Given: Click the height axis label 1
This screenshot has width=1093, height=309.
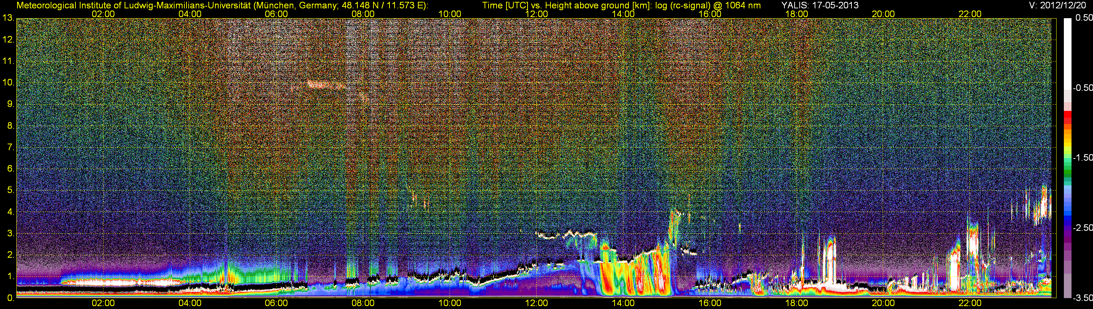Looking at the screenshot, I should pyautogui.click(x=10, y=276).
